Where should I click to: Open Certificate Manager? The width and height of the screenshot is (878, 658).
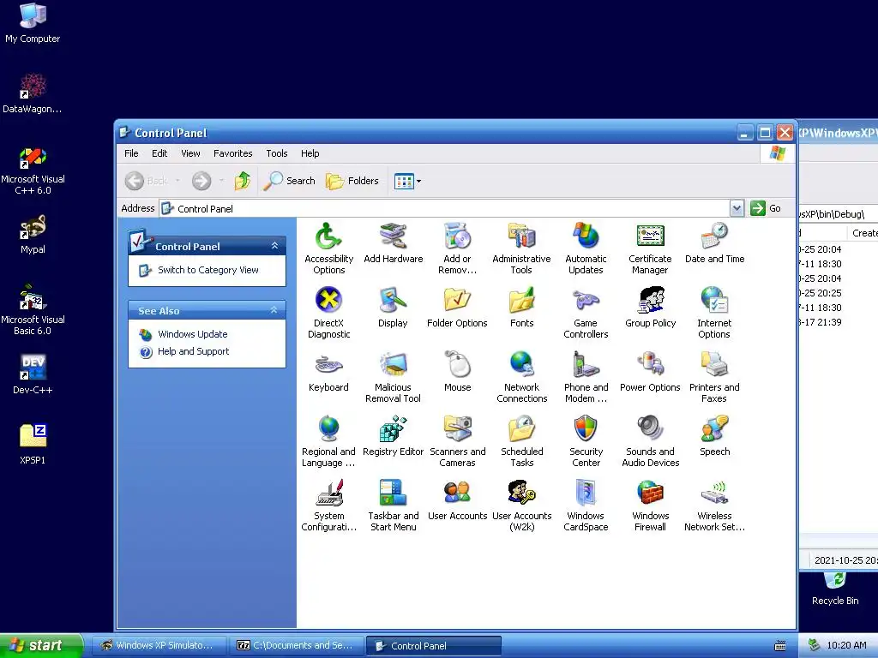click(x=650, y=248)
